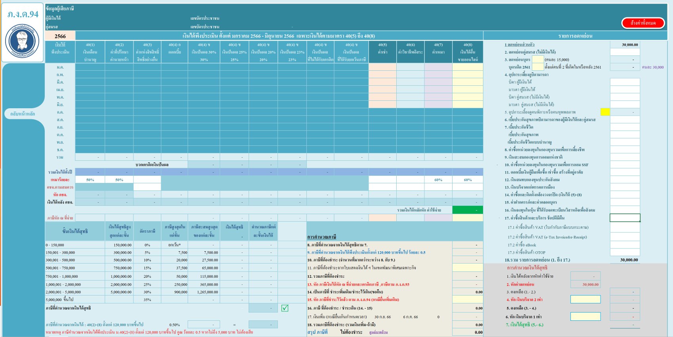Screen dimensions: 673x337
Task: Select the ม.ค. cell under 40(7) ค่าเหมา
Action: pyautogui.click(x=438, y=67)
